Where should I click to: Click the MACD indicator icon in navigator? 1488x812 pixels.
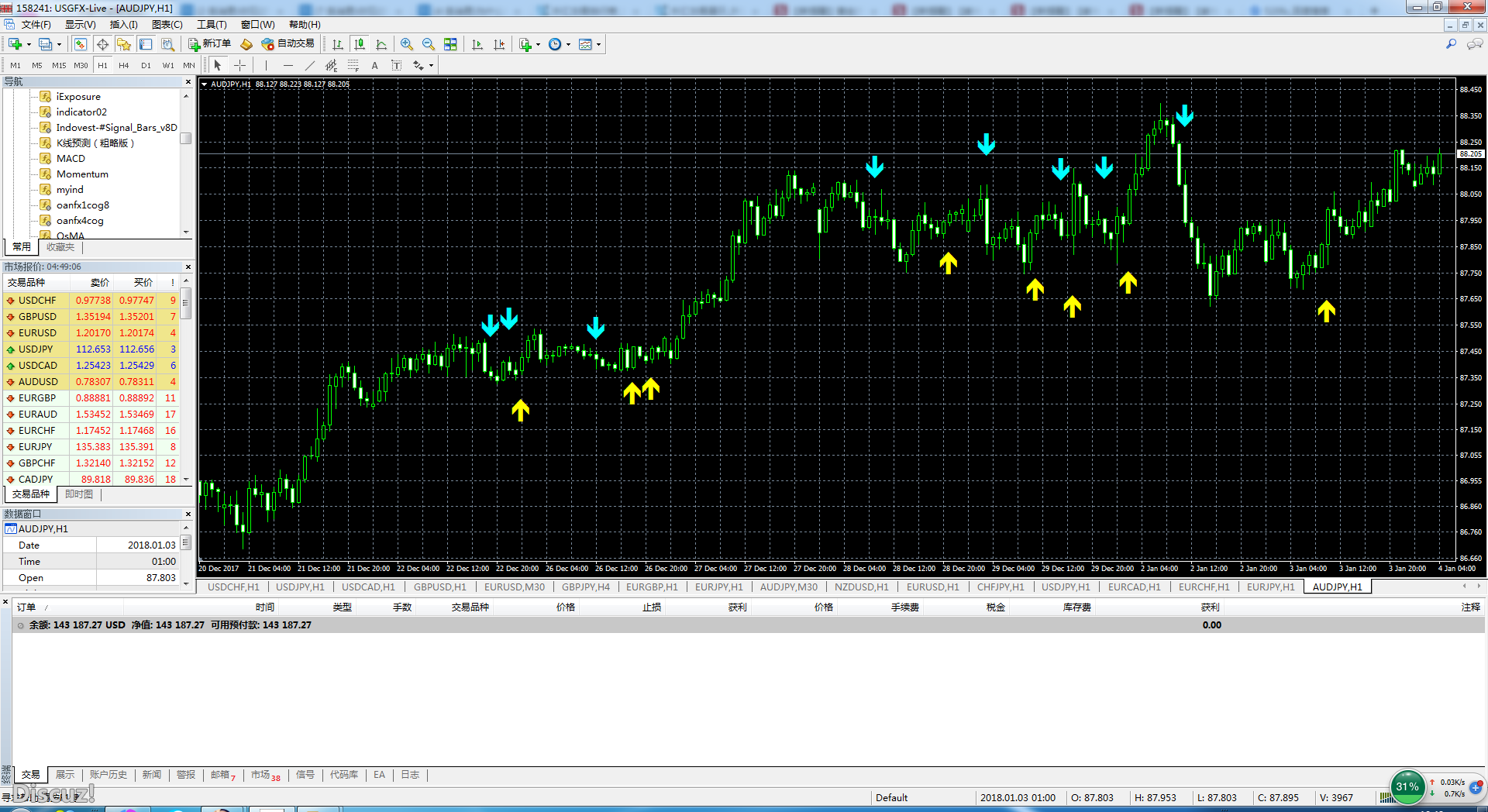point(46,158)
